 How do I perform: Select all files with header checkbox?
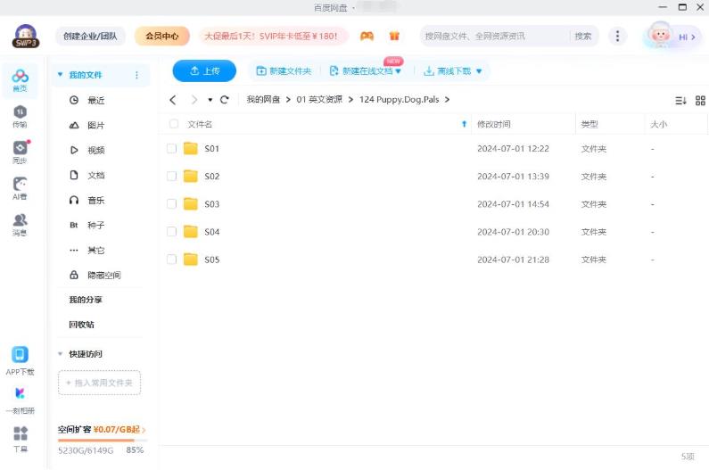[x=174, y=123]
